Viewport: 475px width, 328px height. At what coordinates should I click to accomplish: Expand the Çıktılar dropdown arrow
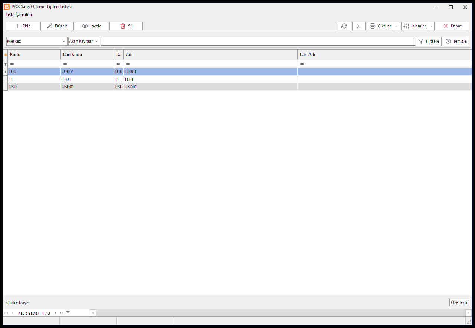pos(397,26)
